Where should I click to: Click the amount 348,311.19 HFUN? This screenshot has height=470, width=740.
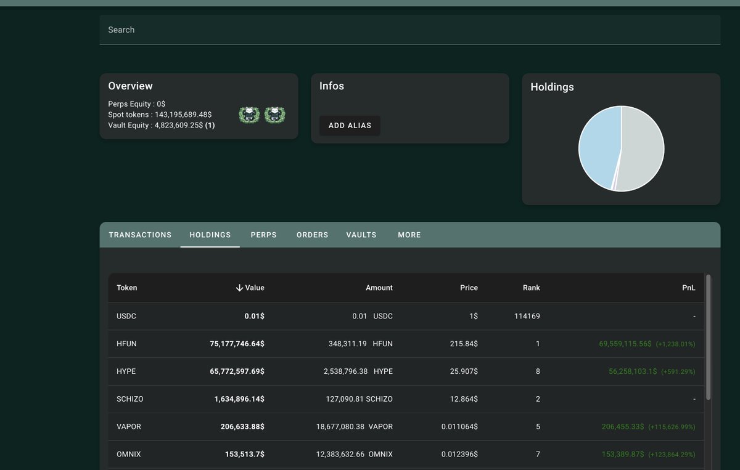(360, 344)
